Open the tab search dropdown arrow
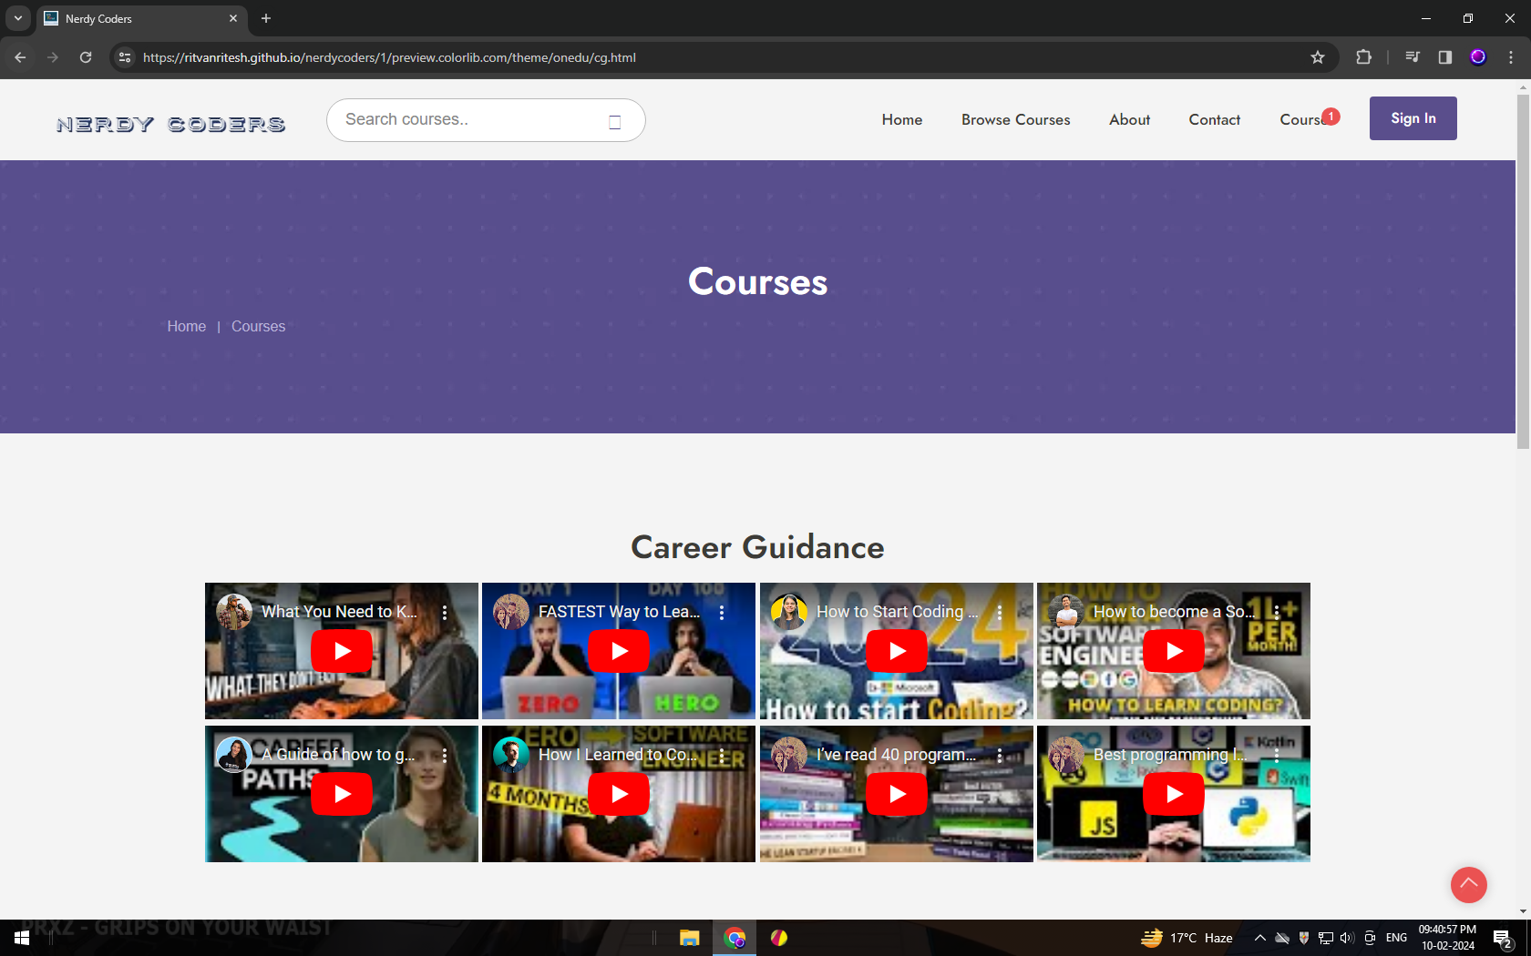Image resolution: width=1531 pixels, height=956 pixels. tap(18, 18)
